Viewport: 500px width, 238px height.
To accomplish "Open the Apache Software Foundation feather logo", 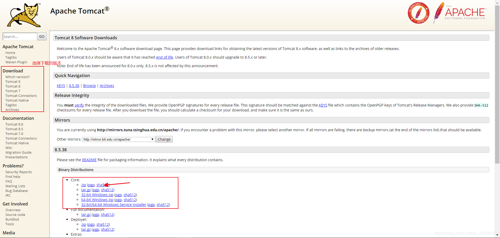I will click(460, 12).
